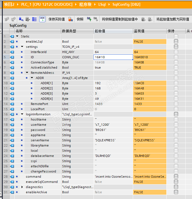Click the expand all rows toolbar icon

[34, 19]
